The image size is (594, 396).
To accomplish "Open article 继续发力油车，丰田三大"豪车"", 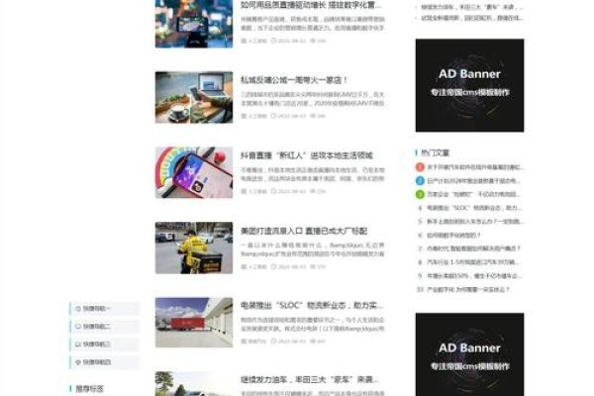I will point(310,380).
